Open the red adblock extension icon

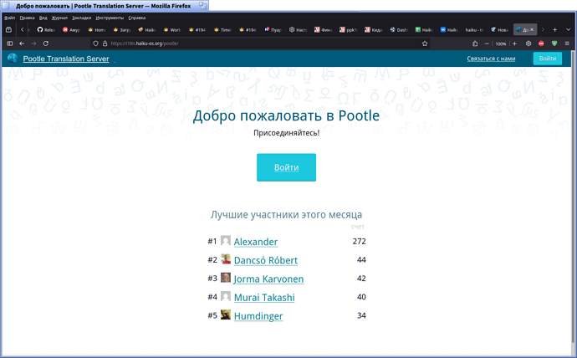tap(541, 43)
